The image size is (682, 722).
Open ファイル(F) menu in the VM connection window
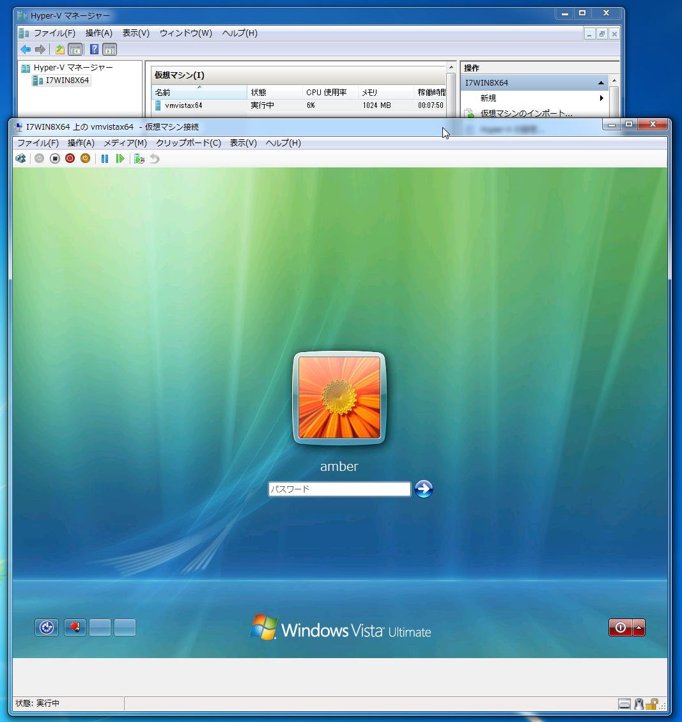point(38,142)
